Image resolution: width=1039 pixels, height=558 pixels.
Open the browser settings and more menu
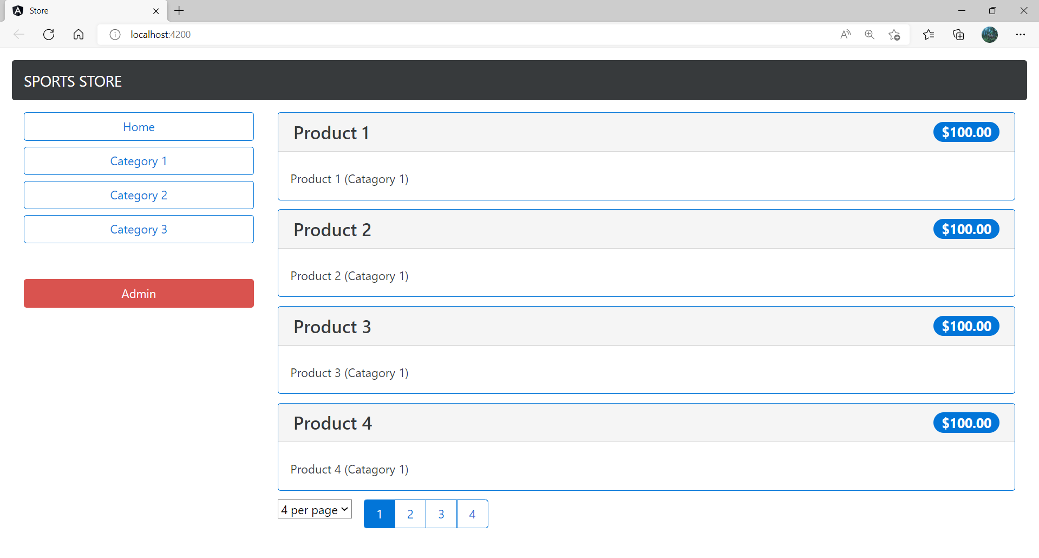[x=1021, y=35]
